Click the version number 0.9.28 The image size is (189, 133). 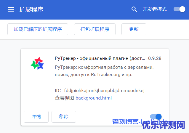155,58
